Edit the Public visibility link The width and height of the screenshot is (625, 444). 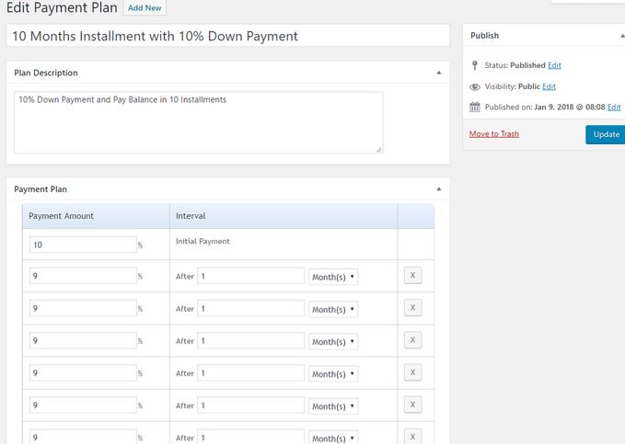[x=549, y=86]
